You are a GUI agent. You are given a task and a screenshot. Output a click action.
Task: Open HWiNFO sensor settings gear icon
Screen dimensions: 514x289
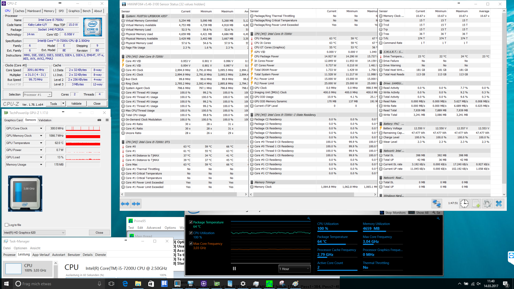[x=487, y=204]
